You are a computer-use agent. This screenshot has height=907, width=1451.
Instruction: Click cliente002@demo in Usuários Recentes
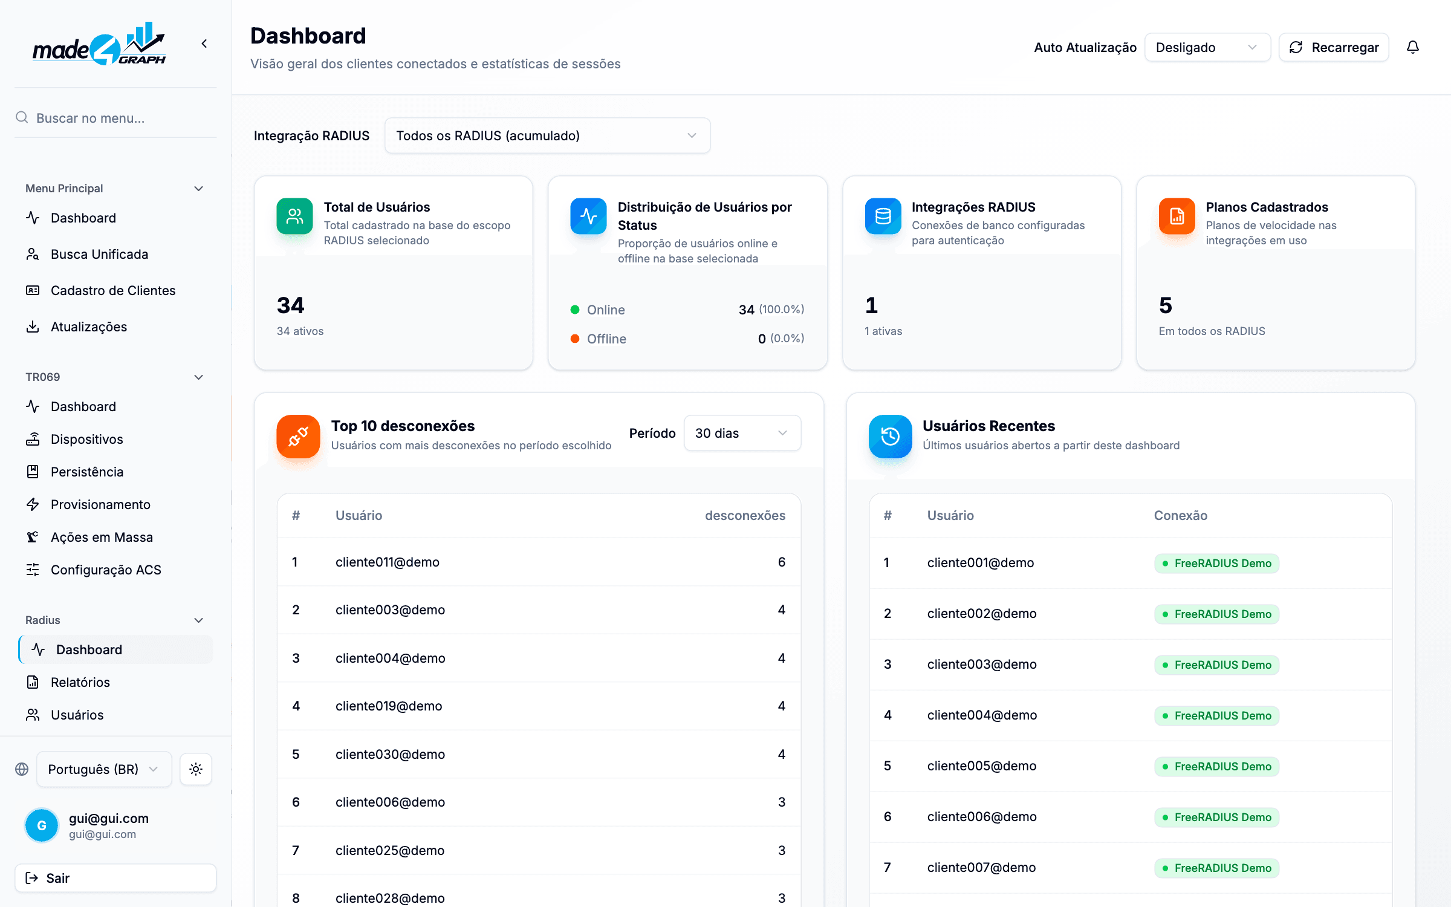(982, 613)
